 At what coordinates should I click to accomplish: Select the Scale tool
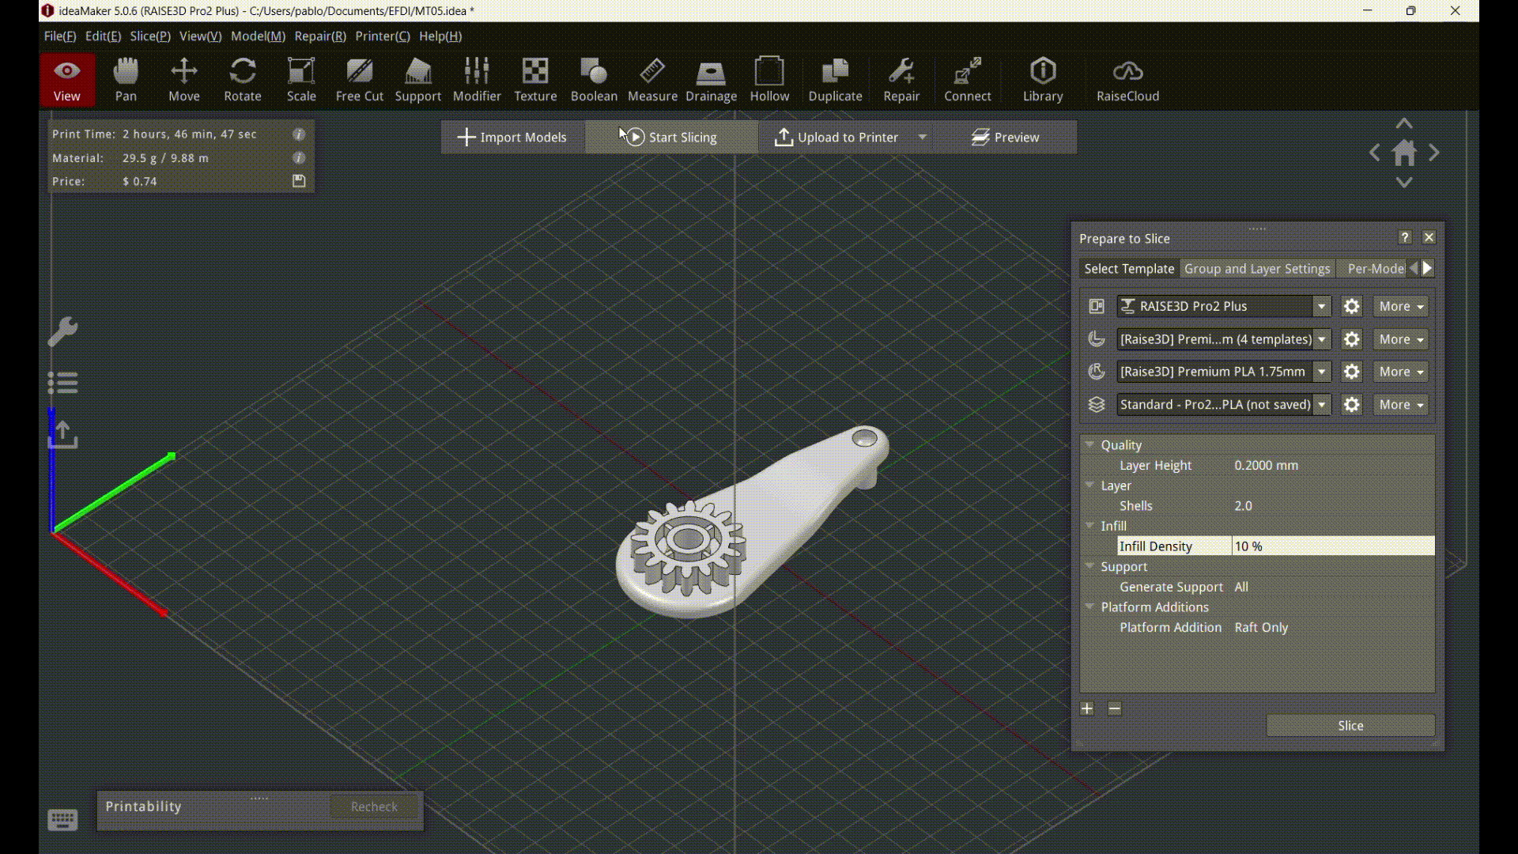301,79
